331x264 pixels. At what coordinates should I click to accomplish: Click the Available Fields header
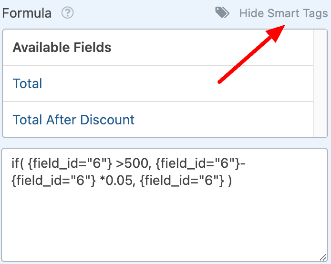coord(62,47)
